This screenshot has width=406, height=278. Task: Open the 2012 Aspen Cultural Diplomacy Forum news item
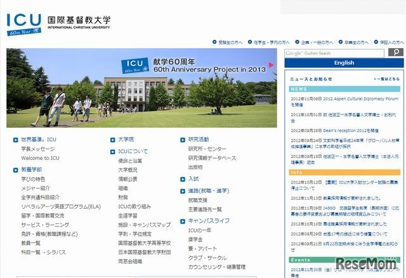[x=344, y=102]
